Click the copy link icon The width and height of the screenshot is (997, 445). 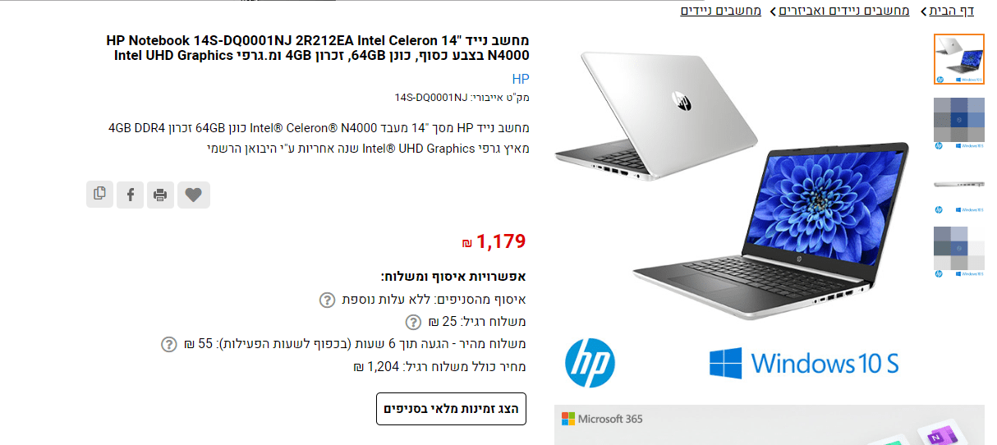tap(99, 194)
